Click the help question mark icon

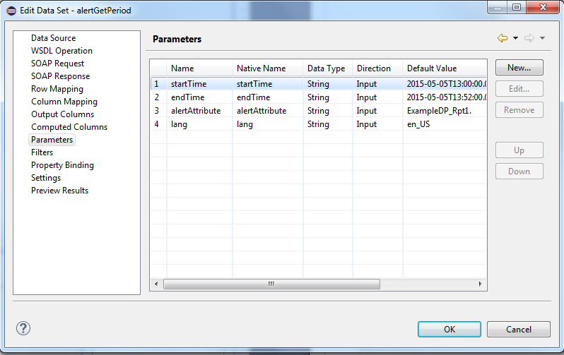(x=23, y=328)
